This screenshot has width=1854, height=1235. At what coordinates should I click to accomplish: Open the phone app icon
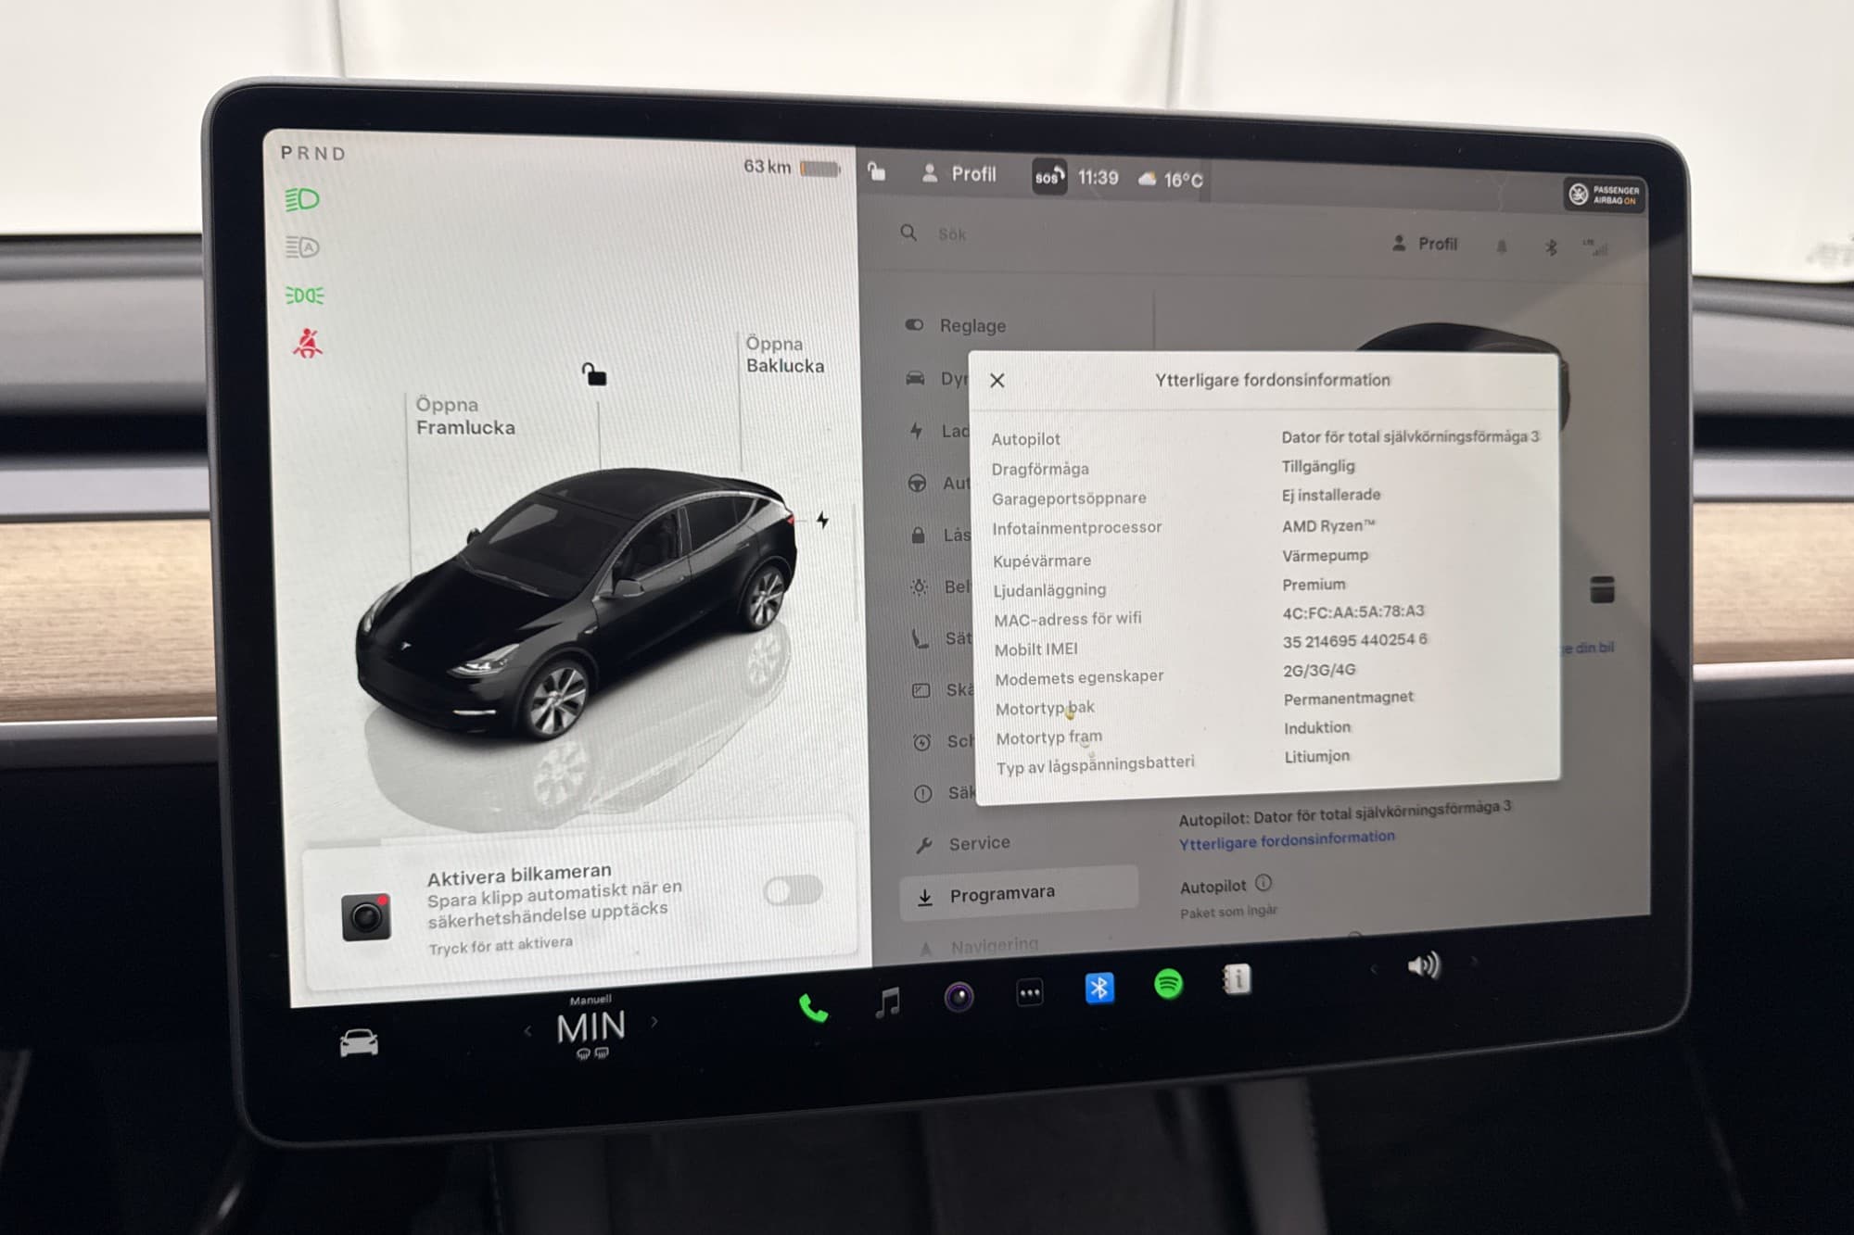(x=813, y=1008)
